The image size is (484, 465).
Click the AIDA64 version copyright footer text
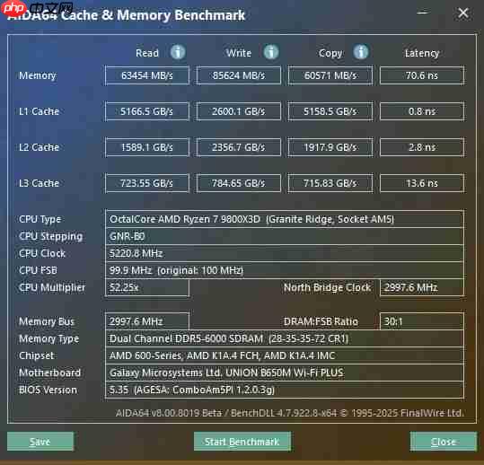[289, 413]
